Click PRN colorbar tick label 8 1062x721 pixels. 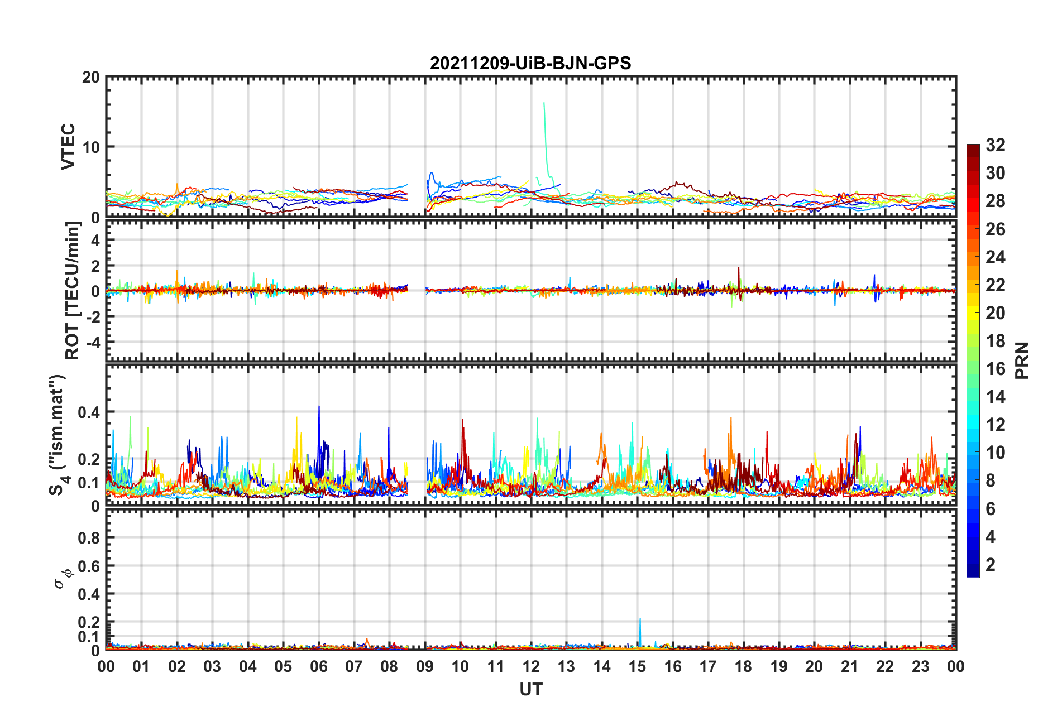point(991,480)
